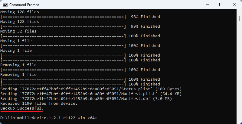Click the "Received 1190 files from device." line
This screenshot has height=124, width=242.
(39, 104)
